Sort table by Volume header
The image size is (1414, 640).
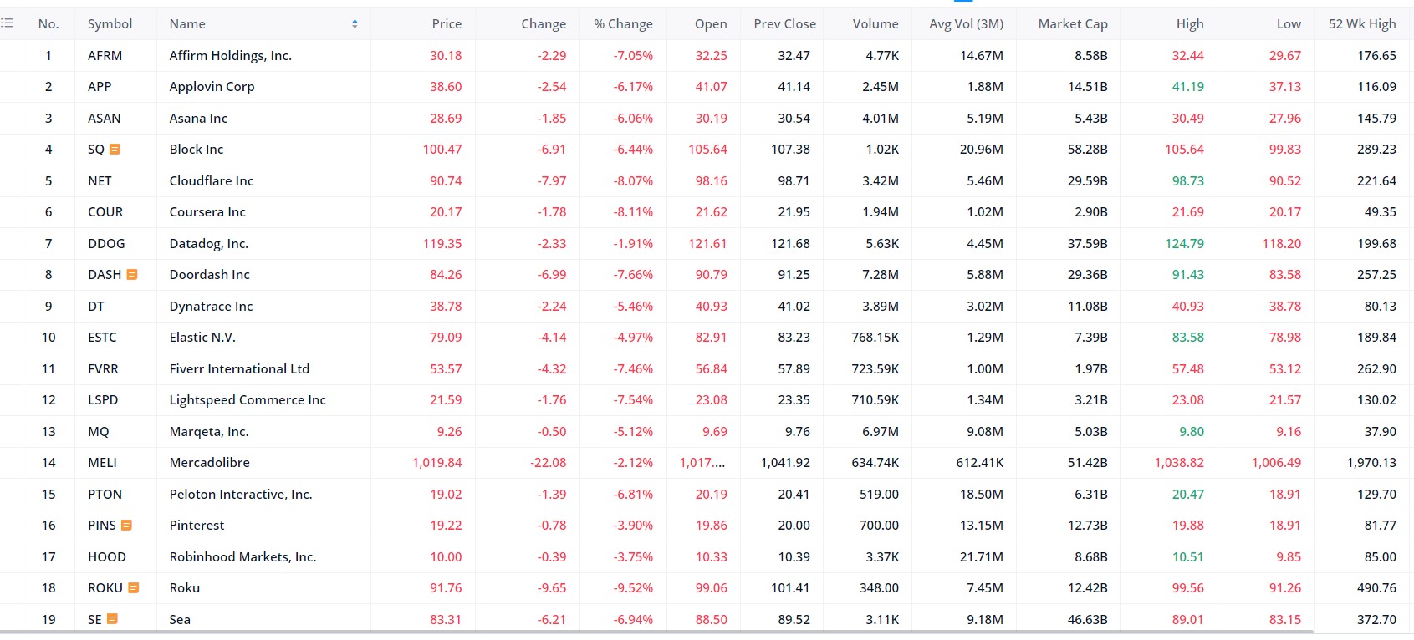(x=875, y=24)
